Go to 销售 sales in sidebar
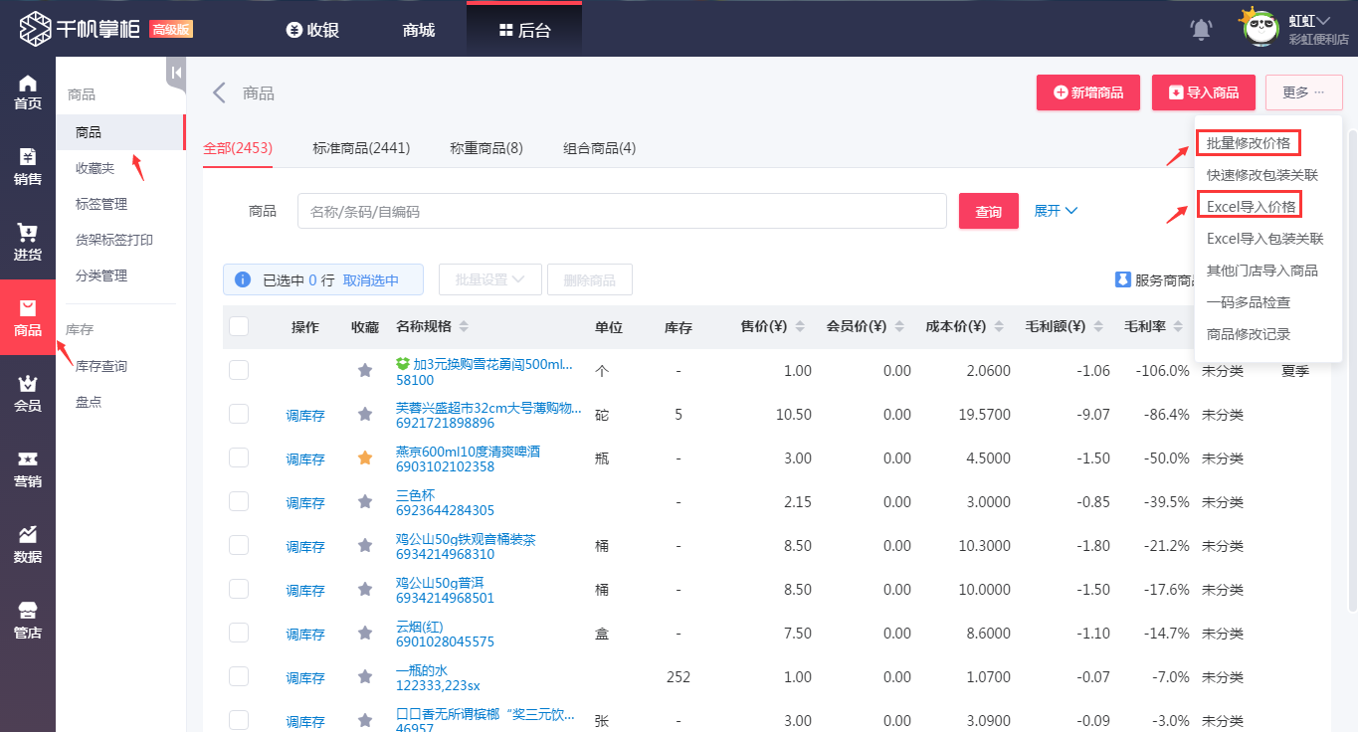 pyautogui.click(x=28, y=167)
